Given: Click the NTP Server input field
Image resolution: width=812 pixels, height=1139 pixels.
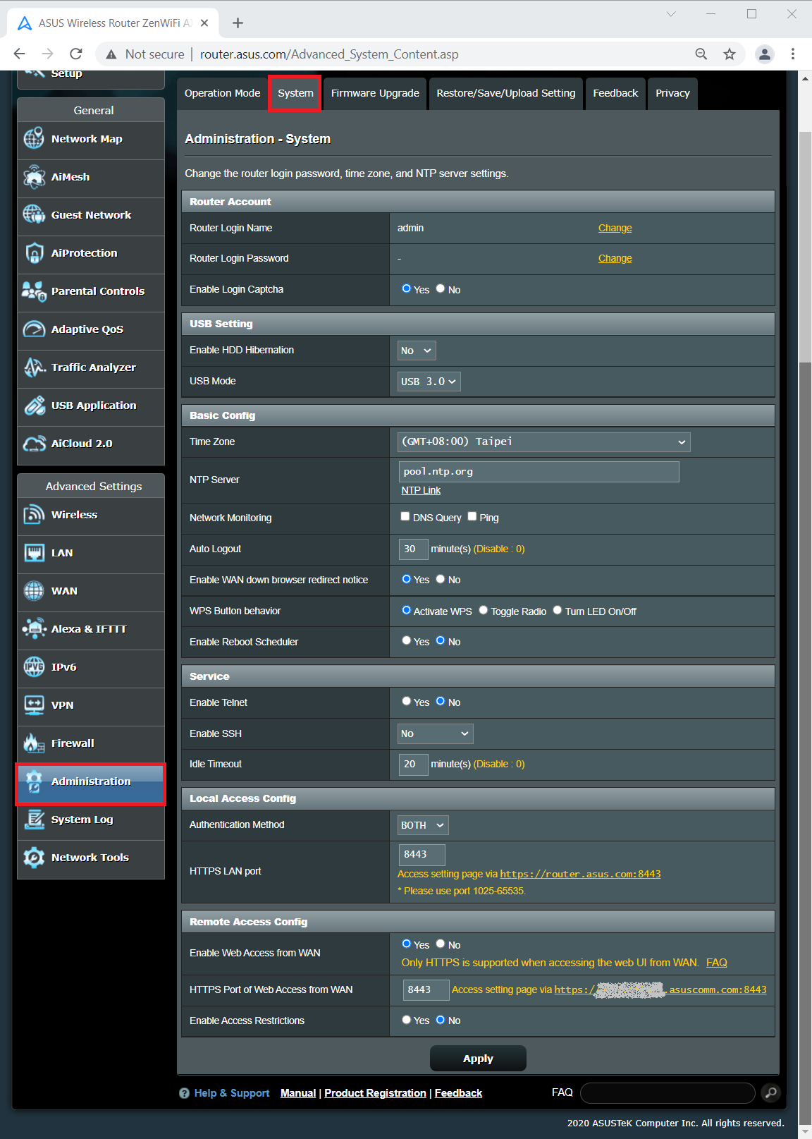Looking at the screenshot, I should click(539, 472).
